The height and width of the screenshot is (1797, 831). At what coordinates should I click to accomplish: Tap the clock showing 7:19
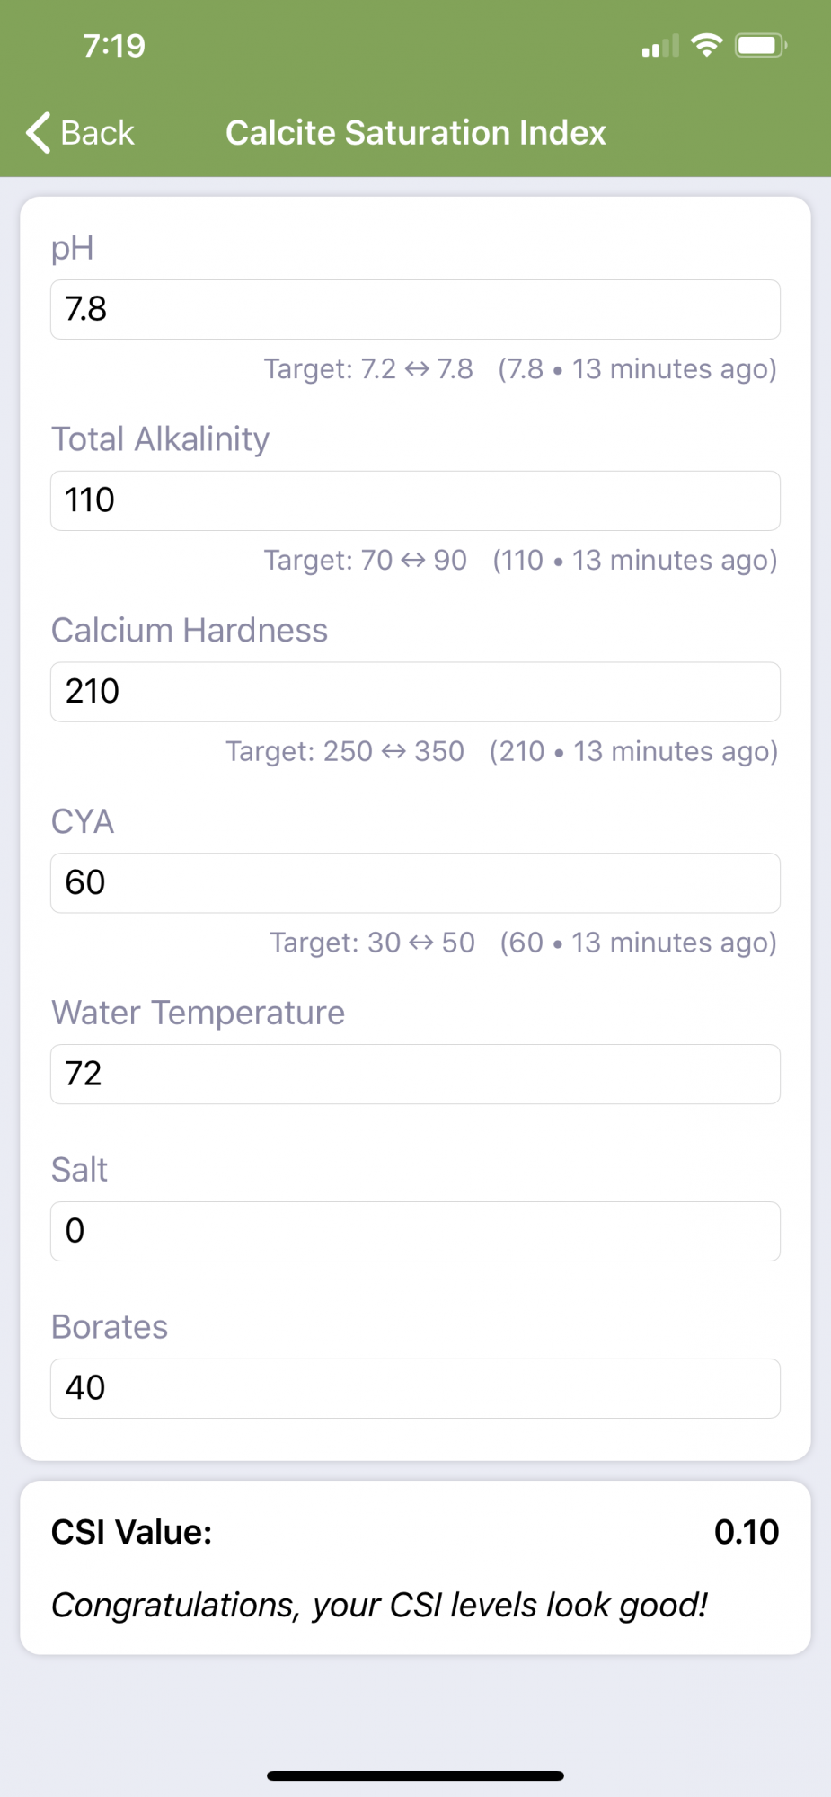pyautogui.click(x=114, y=46)
